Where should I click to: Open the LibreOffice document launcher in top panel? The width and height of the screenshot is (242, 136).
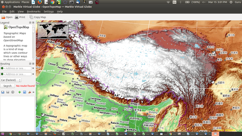pyautogui.click(x=33, y=2)
